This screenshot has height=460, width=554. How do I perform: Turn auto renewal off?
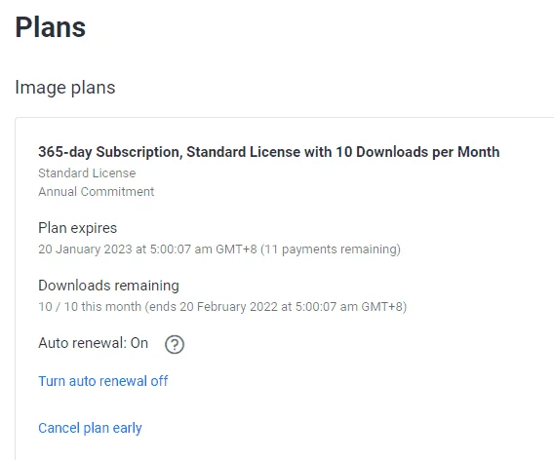(102, 381)
